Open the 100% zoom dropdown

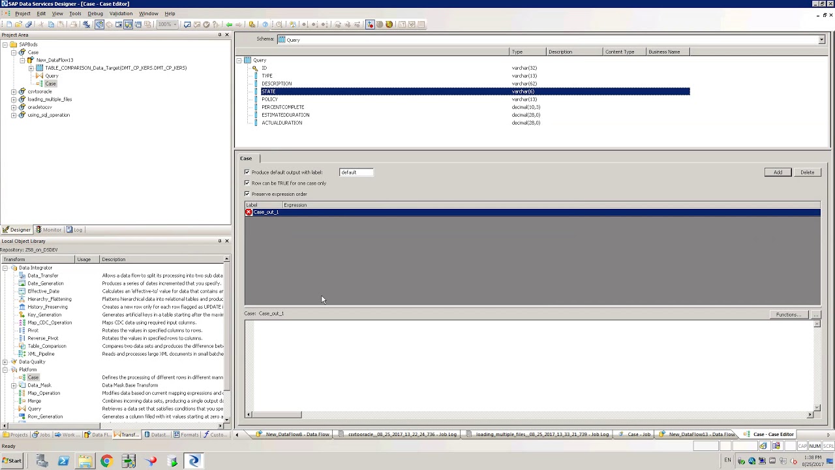pyautogui.click(x=175, y=24)
